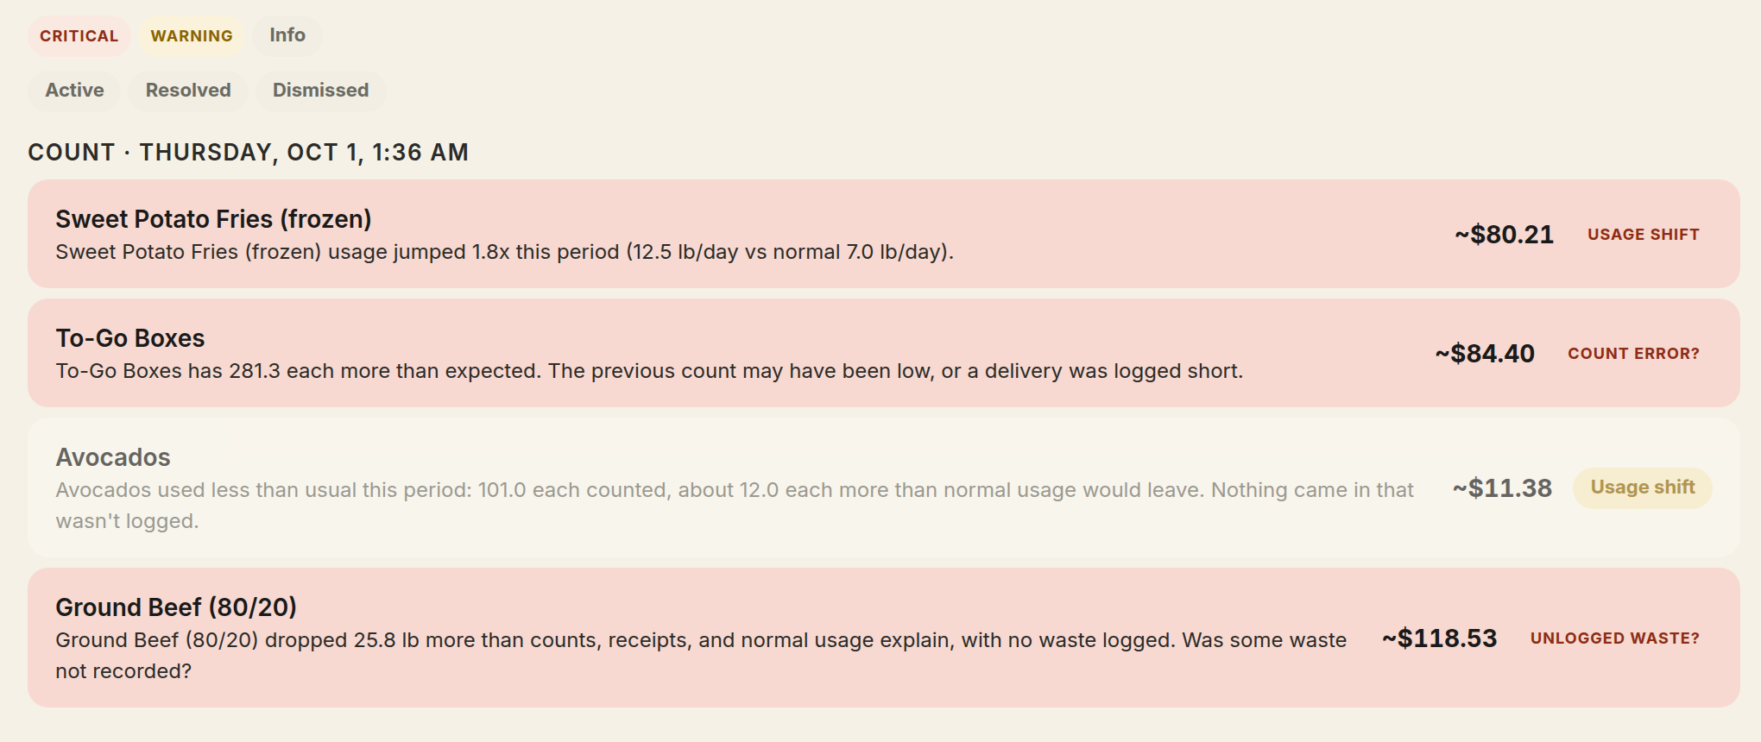Click the ~$11.38 amount on Avocados

(1502, 488)
